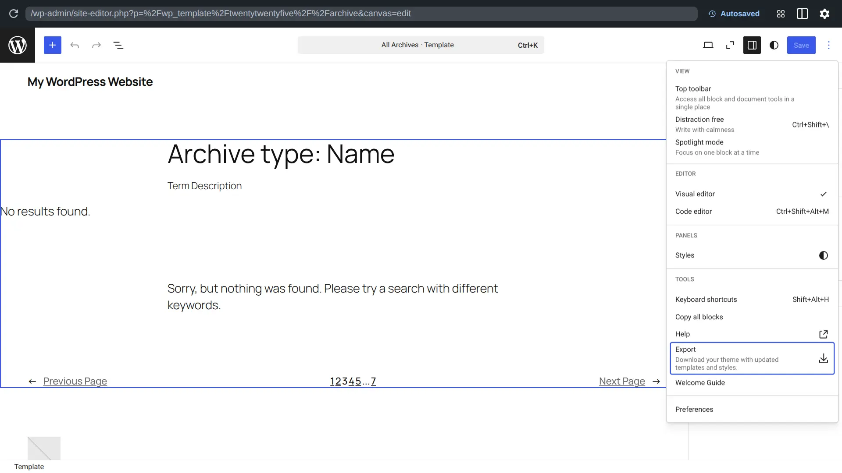Image resolution: width=842 pixels, height=473 pixels.
Task: Select the No results found text
Action: click(x=45, y=212)
